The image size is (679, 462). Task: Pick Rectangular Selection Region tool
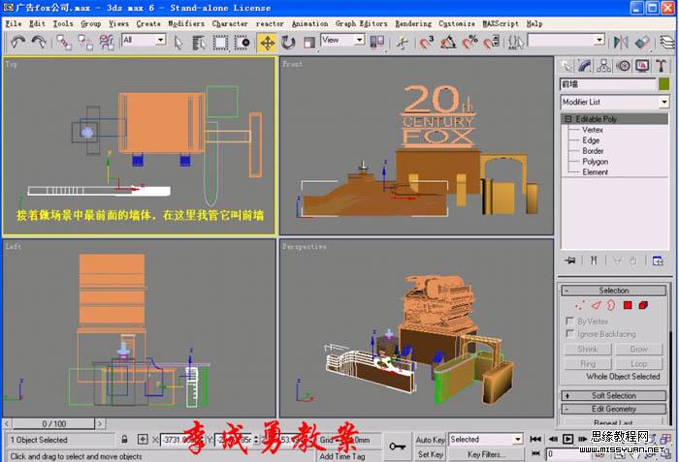point(220,43)
